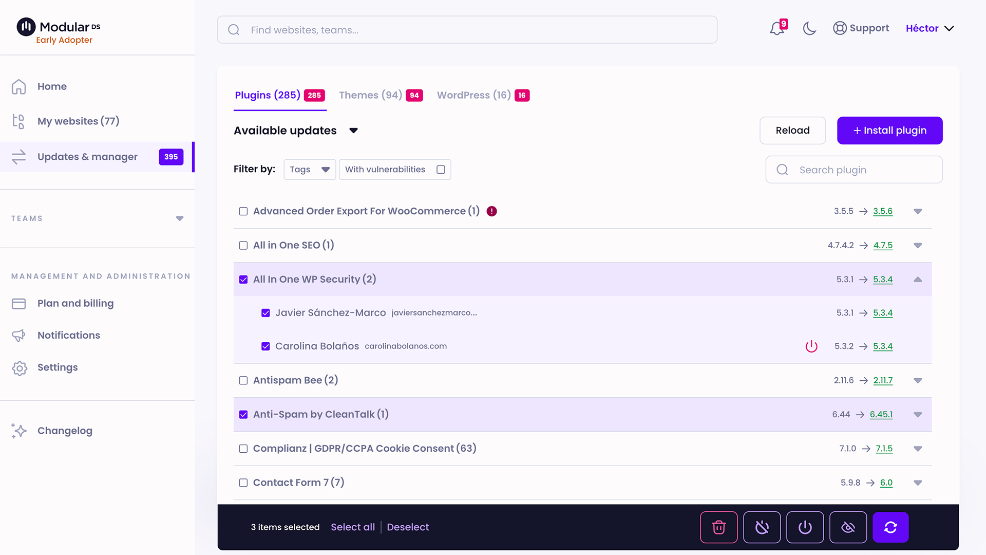
Task: Click the update/refresh icon in bottom bar
Action: (890, 527)
